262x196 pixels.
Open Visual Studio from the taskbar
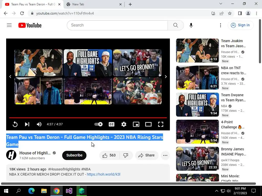point(69,191)
